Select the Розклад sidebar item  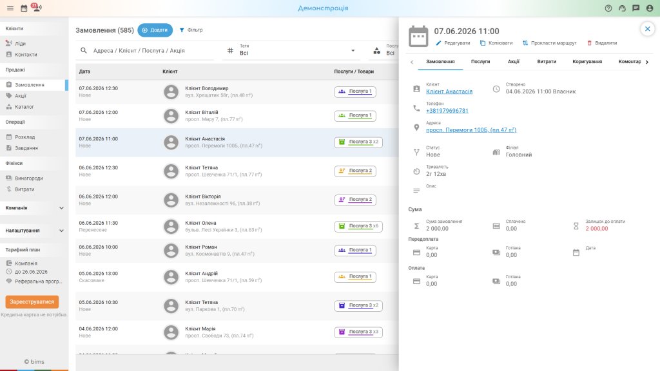pyautogui.click(x=25, y=137)
